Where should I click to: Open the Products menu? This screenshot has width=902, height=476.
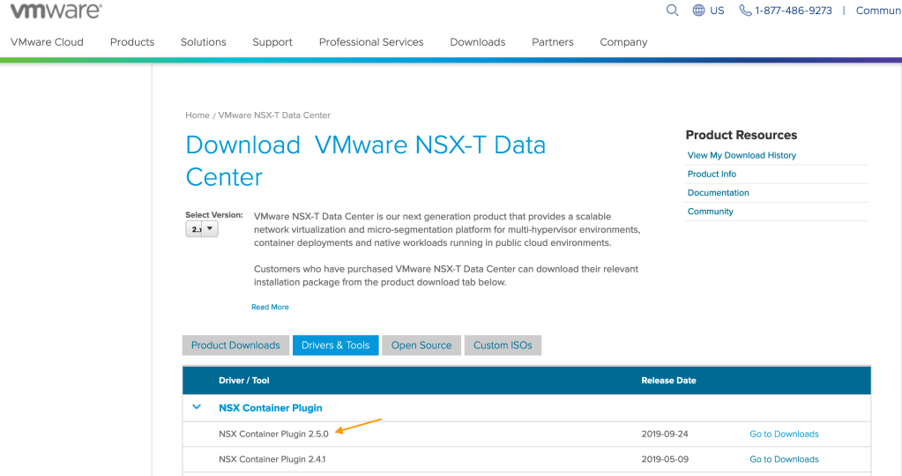(x=132, y=42)
